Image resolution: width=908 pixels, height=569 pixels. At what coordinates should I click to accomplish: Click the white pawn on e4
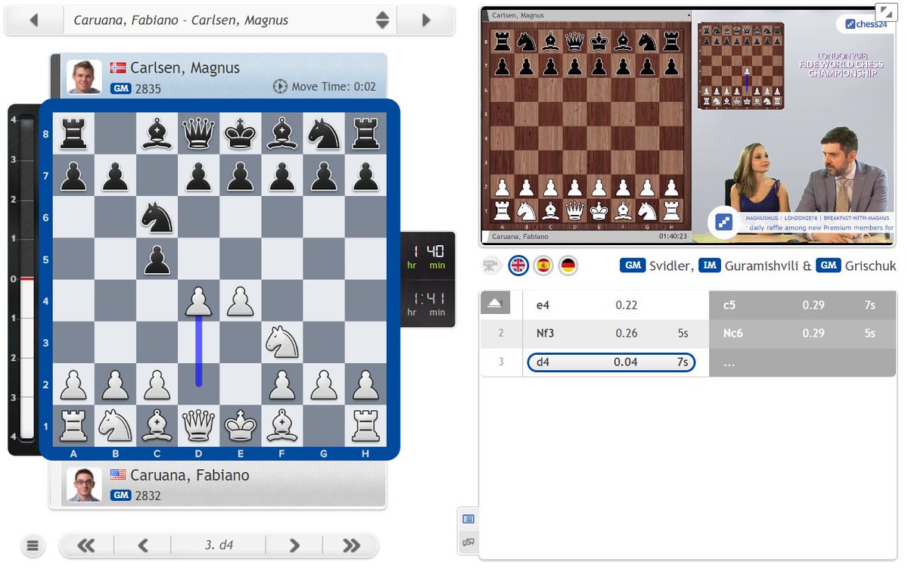pyautogui.click(x=241, y=300)
